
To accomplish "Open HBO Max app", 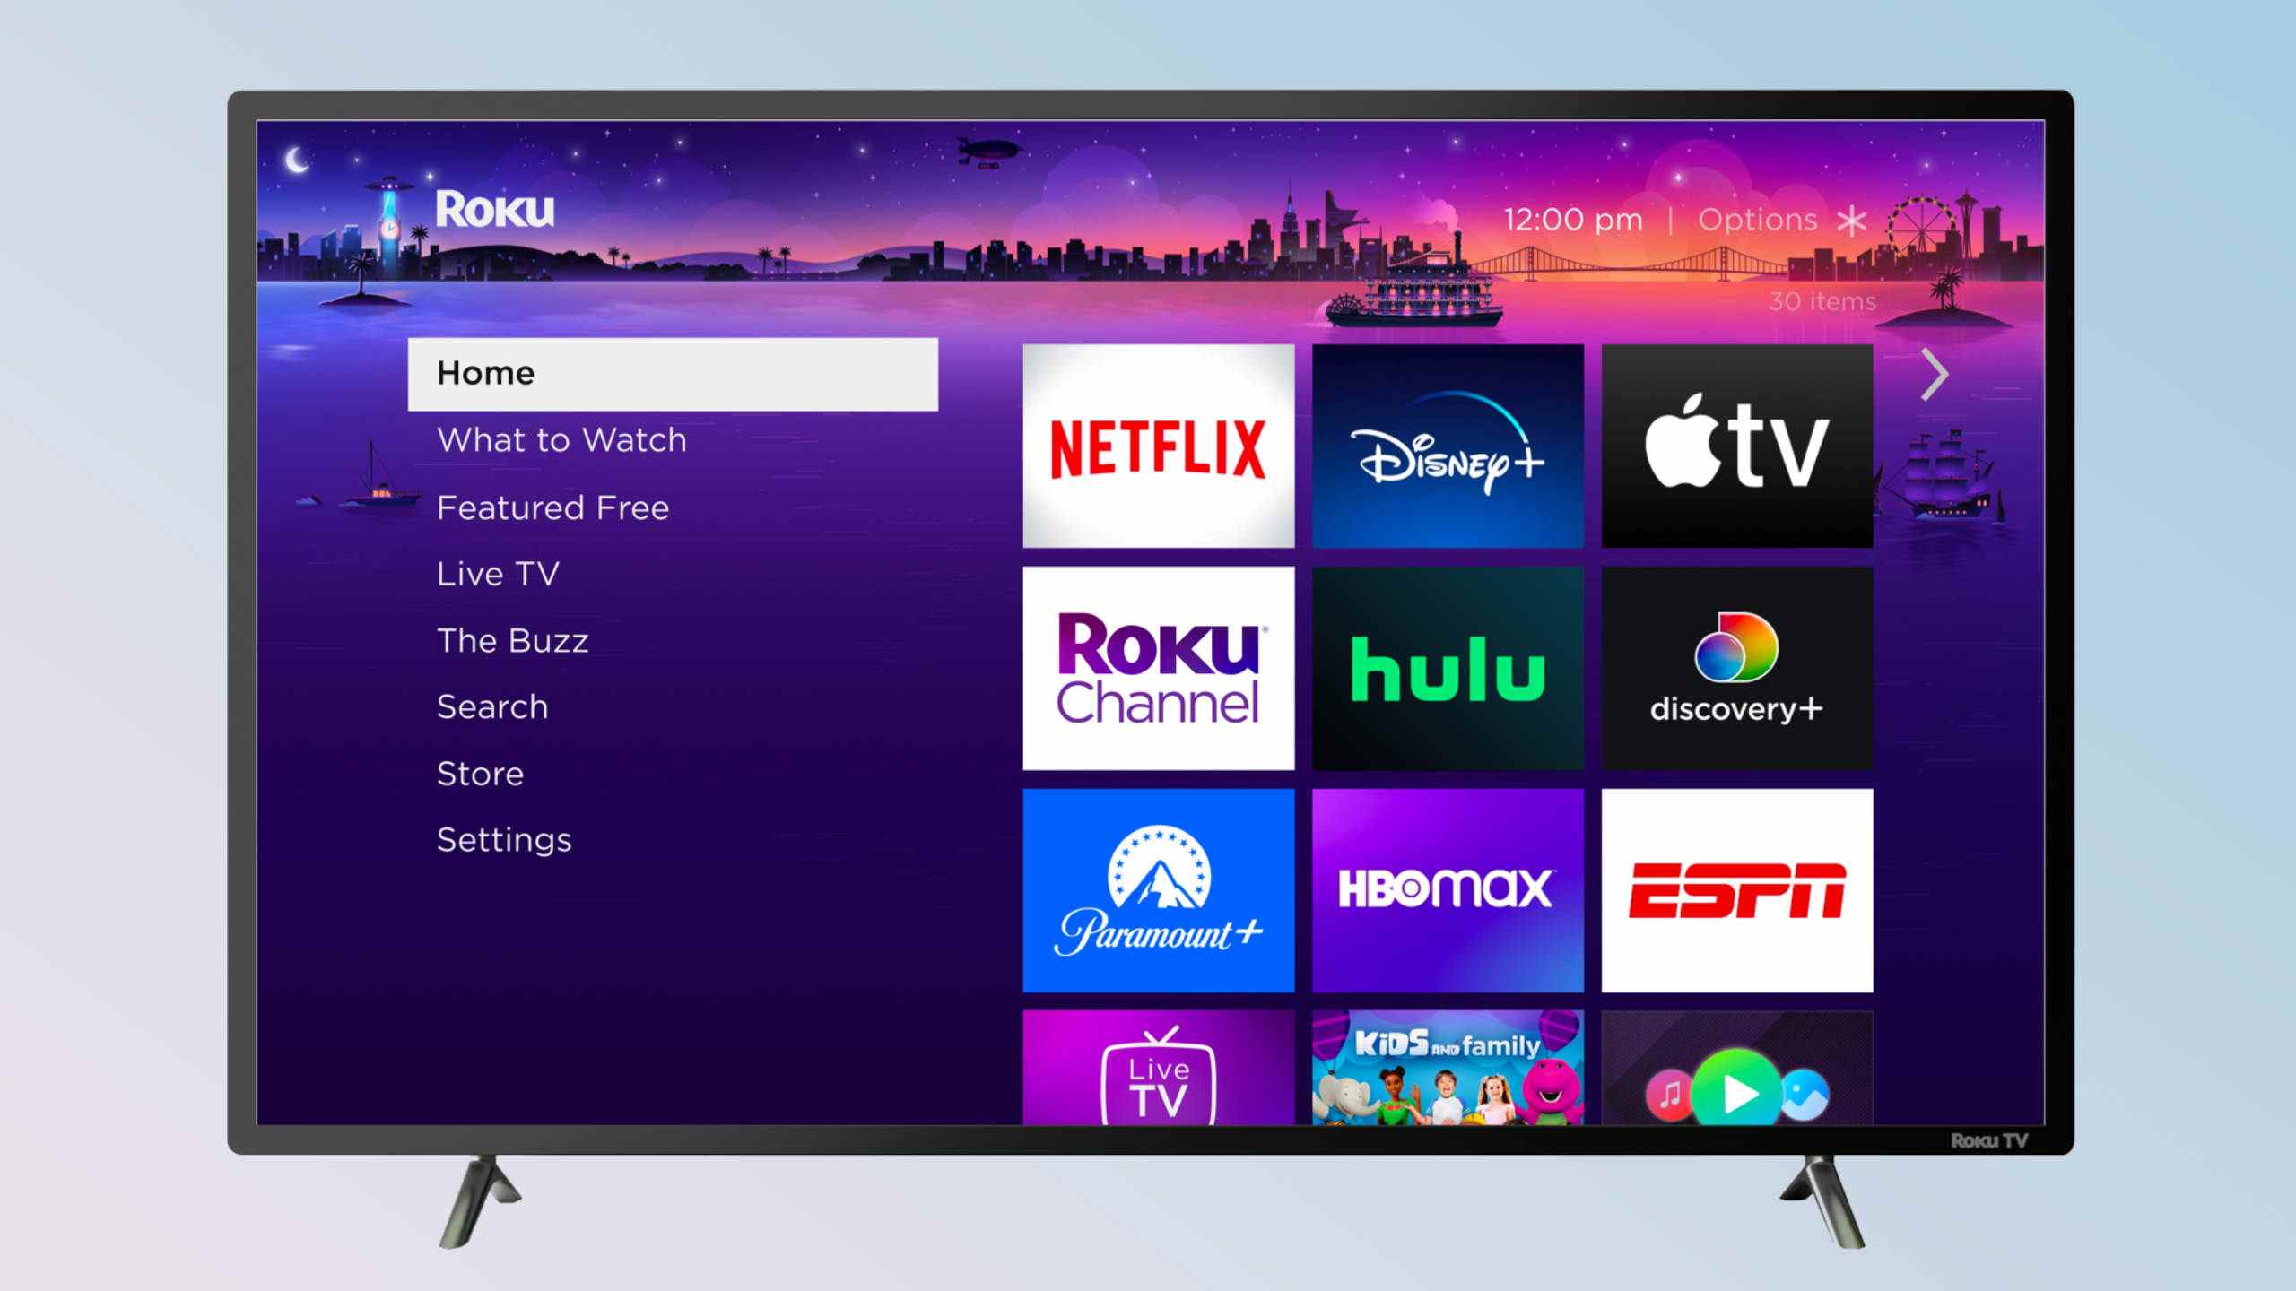I will pyautogui.click(x=1449, y=896).
